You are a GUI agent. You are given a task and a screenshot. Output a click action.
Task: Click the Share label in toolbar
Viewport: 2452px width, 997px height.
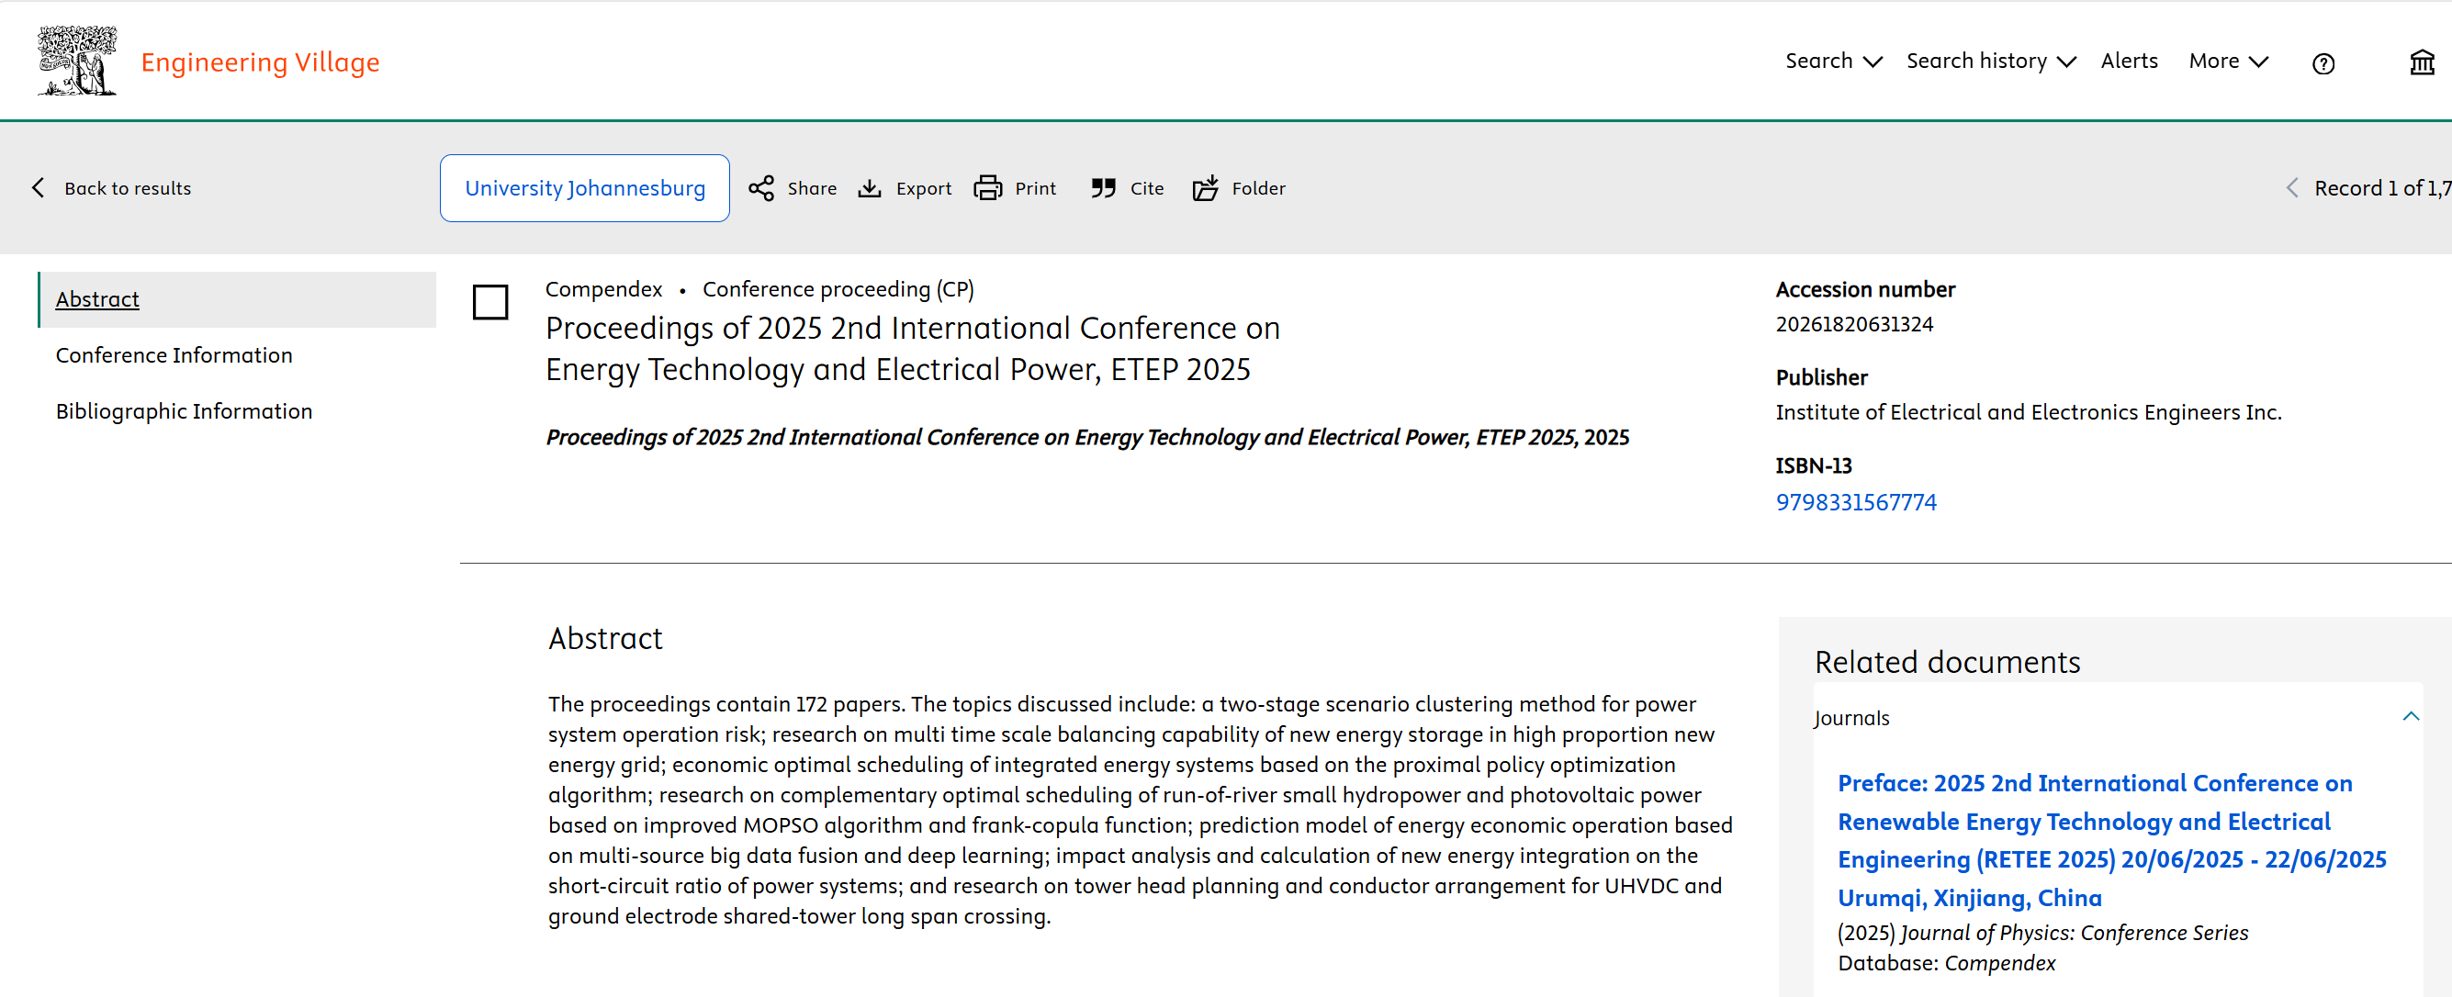pyautogui.click(x=812, y=188)
